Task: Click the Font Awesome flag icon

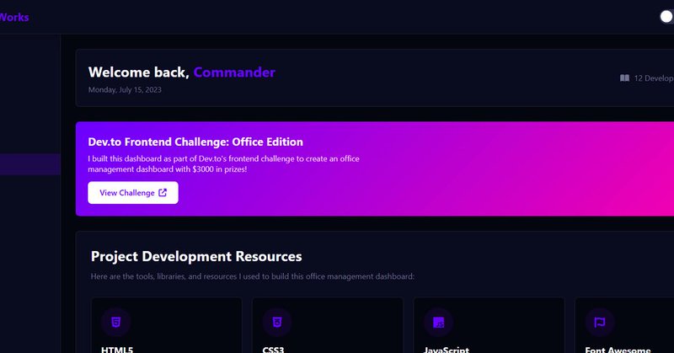Action: click(x=600, y=322)
